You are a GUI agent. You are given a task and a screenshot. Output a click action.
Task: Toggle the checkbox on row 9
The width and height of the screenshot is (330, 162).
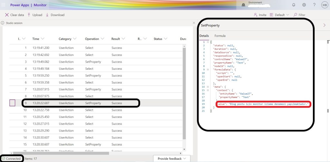[x=12, y=103]
